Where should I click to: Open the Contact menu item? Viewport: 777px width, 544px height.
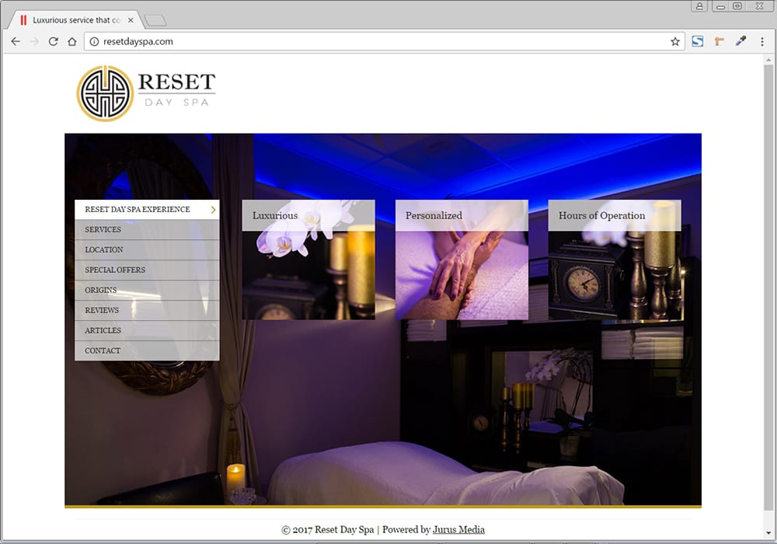(x=147, y=350)
